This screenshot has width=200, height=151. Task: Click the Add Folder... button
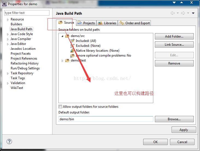pos(174,36)
